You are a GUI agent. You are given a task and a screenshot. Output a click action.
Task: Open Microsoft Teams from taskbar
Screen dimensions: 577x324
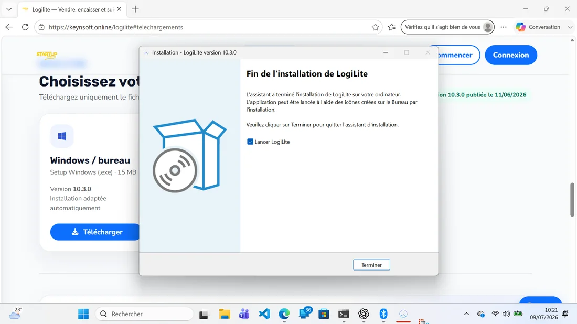click(244, 314)
